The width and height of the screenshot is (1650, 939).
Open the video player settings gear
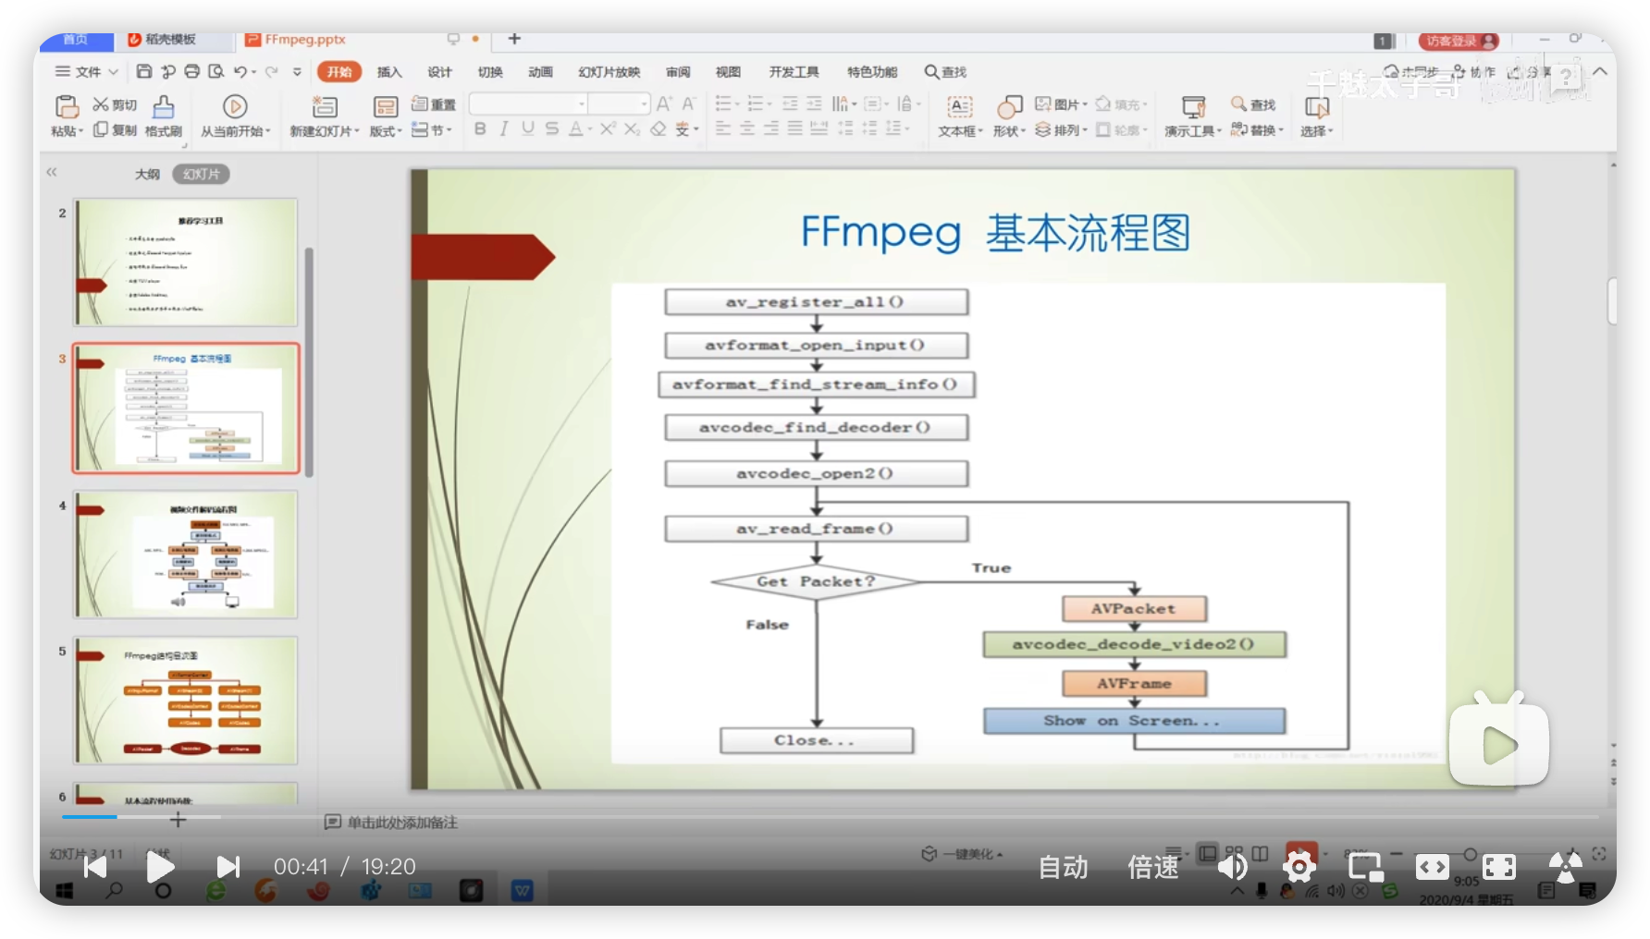click(x=1299, y=866)
